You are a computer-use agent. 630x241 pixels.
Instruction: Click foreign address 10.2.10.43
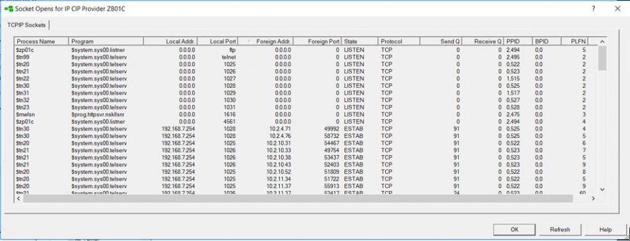pos(278,165)
